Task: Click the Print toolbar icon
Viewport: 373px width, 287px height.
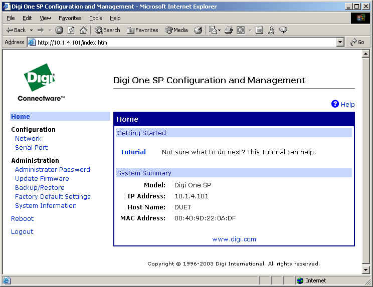Action: pyautogui.click(x=229, y=30)
